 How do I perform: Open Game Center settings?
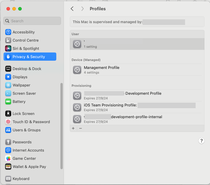(24, 158)
